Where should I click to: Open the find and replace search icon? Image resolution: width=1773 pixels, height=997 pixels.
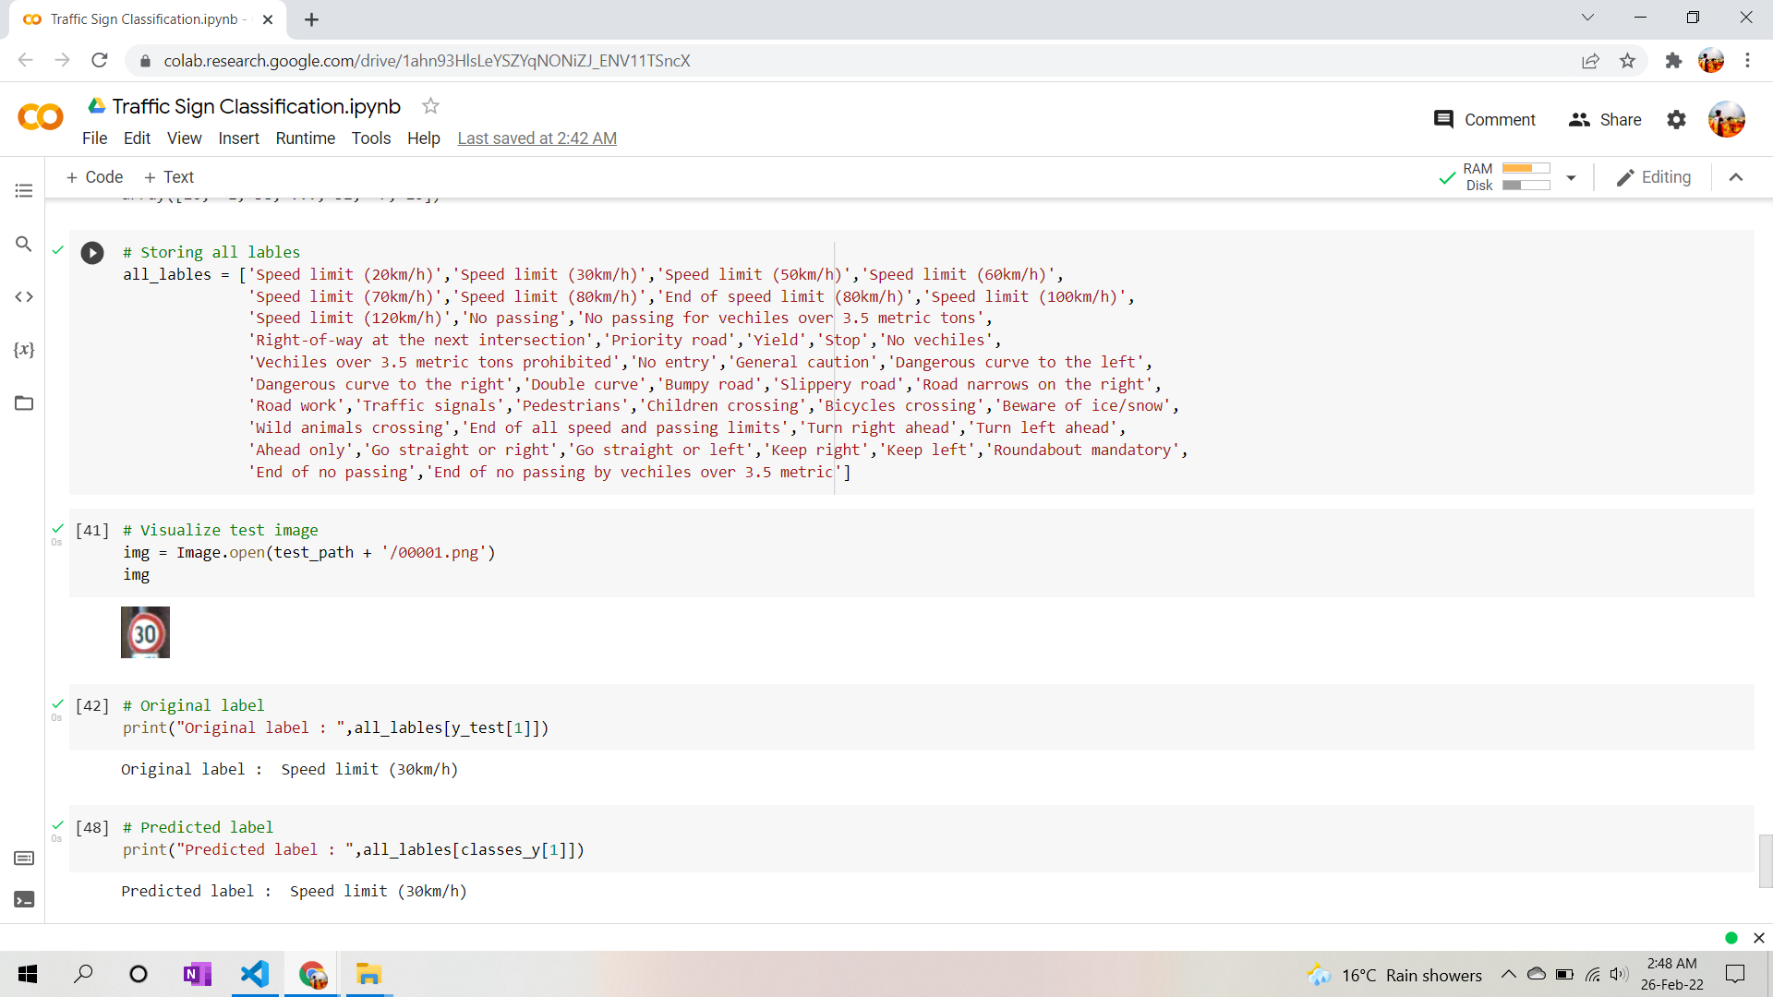coord(24,244)
